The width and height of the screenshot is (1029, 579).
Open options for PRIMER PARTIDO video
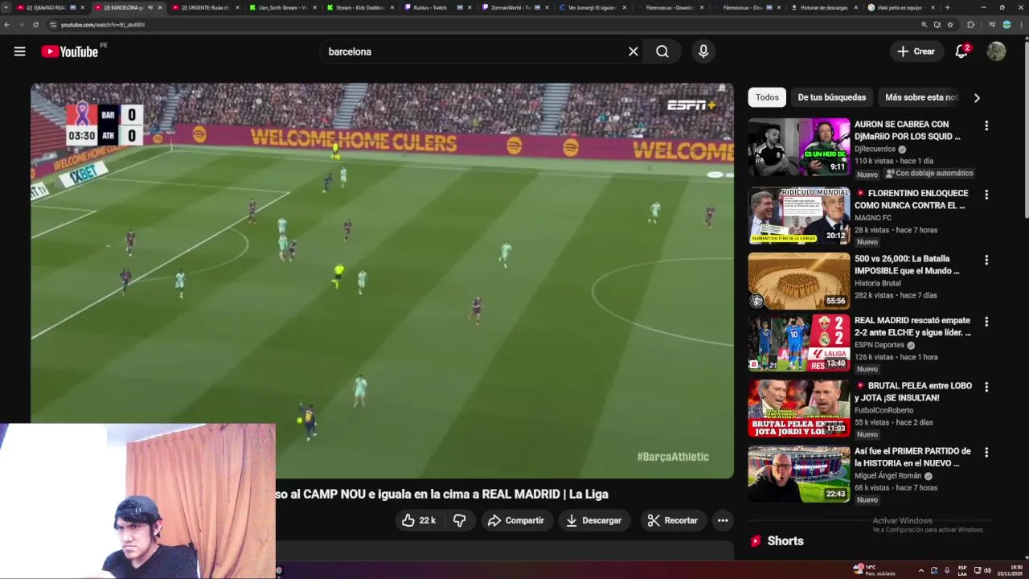pyautogui.click(x=986, y=453)
